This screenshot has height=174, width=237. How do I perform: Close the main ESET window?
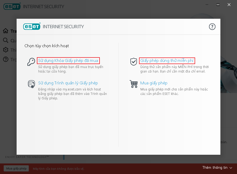click(x=229, y=5)
